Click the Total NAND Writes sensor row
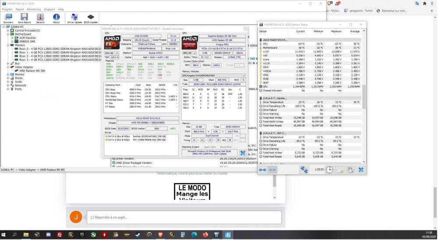Screen dimensions: 438x240 click(x=311, y=122)
